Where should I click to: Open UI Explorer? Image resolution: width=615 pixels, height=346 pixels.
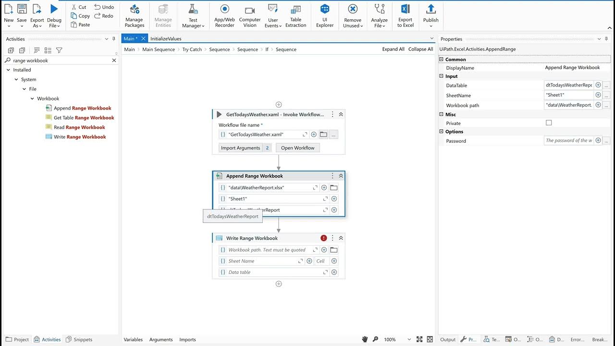click(x=325, y=16)
